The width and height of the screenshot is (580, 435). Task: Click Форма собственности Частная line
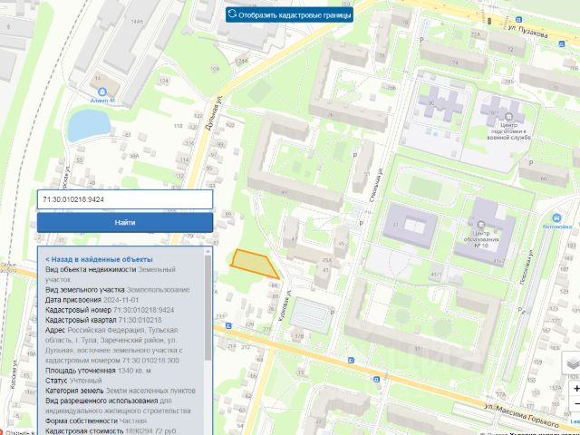pos(96,420)
